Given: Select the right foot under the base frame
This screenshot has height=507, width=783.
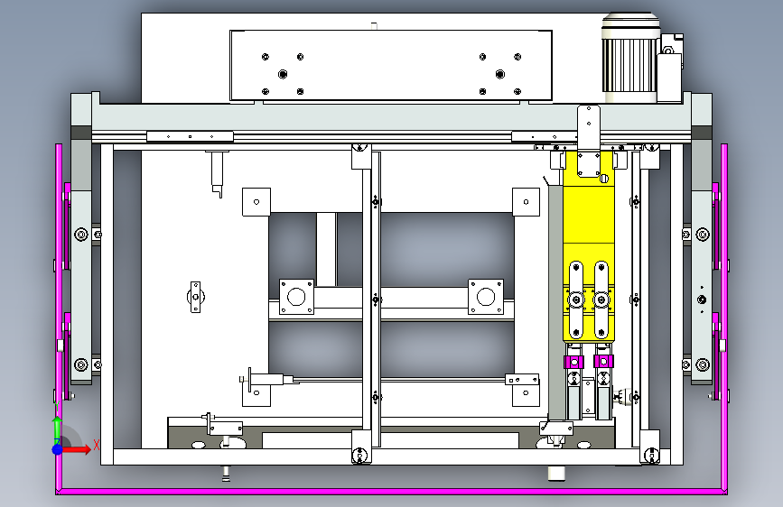Looking at the screenshot, I should pyautogui.click(x=555, y=473).
